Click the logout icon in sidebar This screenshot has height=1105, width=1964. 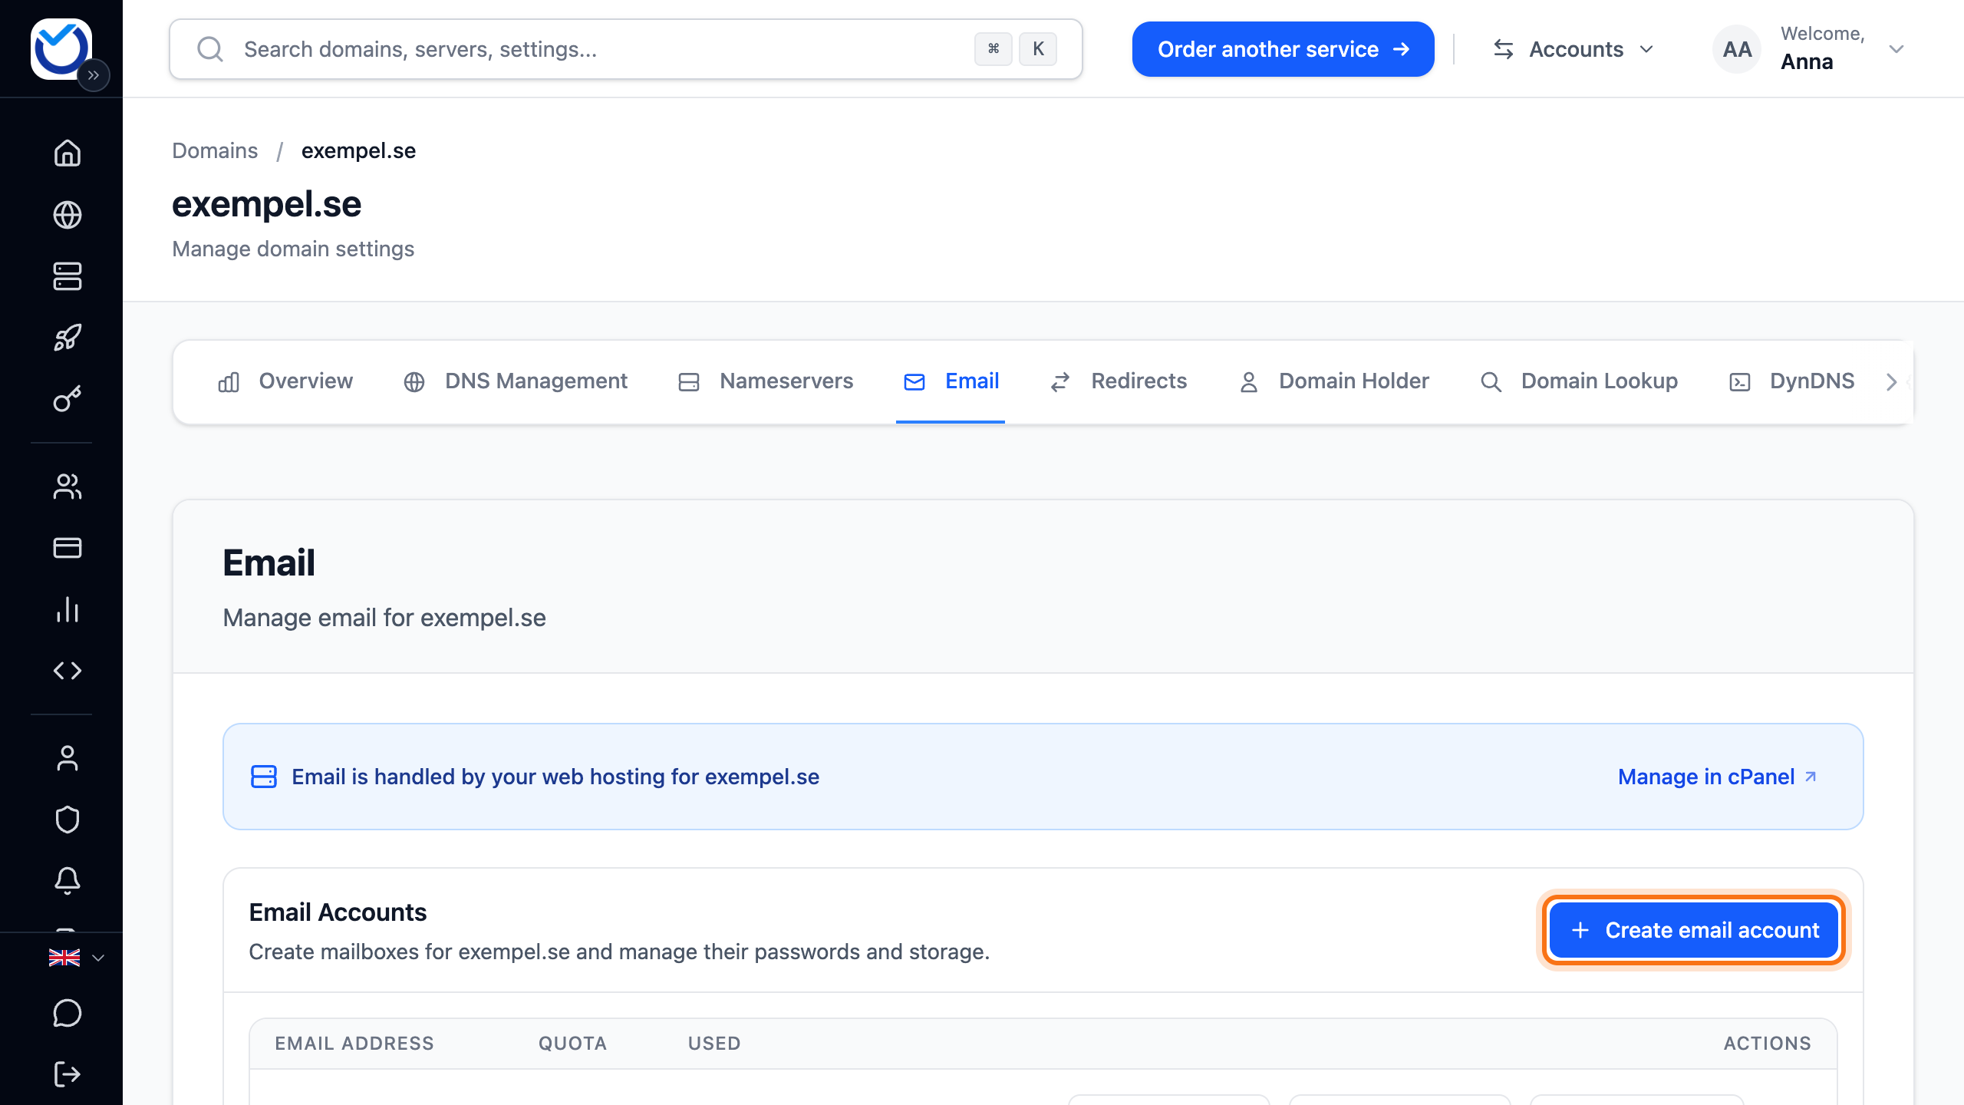coord(68,1074)
